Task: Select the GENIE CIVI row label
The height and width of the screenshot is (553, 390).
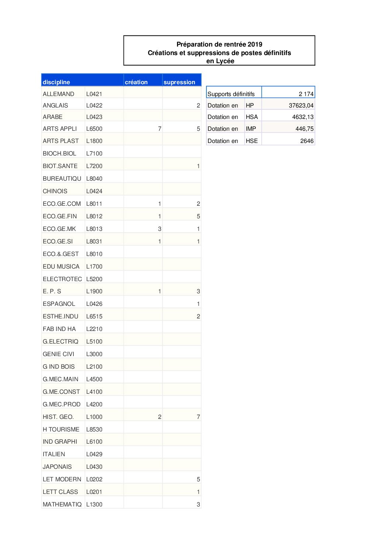Action: (63, 352)
